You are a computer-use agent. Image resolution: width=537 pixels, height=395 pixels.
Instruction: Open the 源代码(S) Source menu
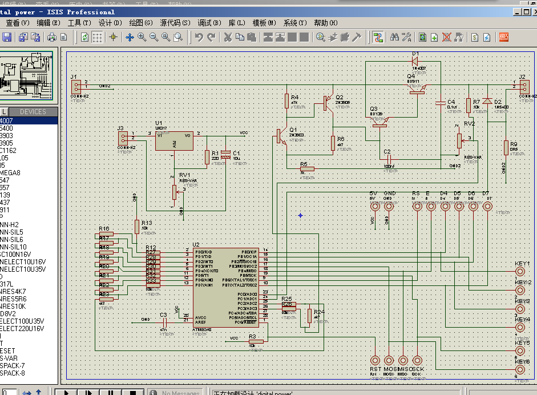175,23
